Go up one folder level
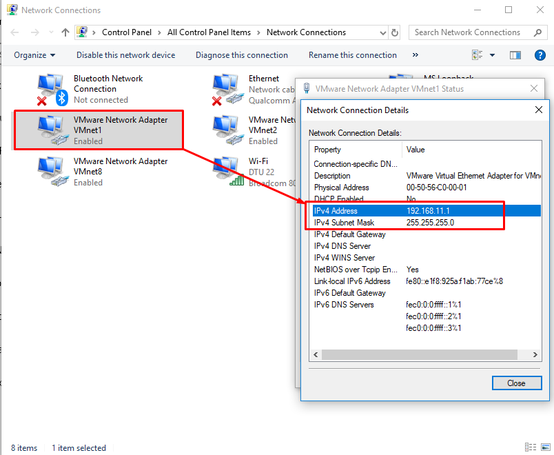 tap(65, 32)
